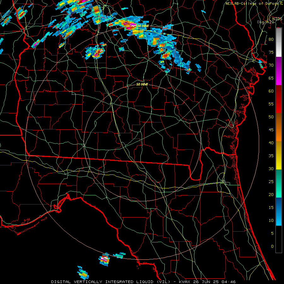This screenshot has height=284, width=284.
Task: Click the 0 value on the scale
Action: click(x=272, y=246)
